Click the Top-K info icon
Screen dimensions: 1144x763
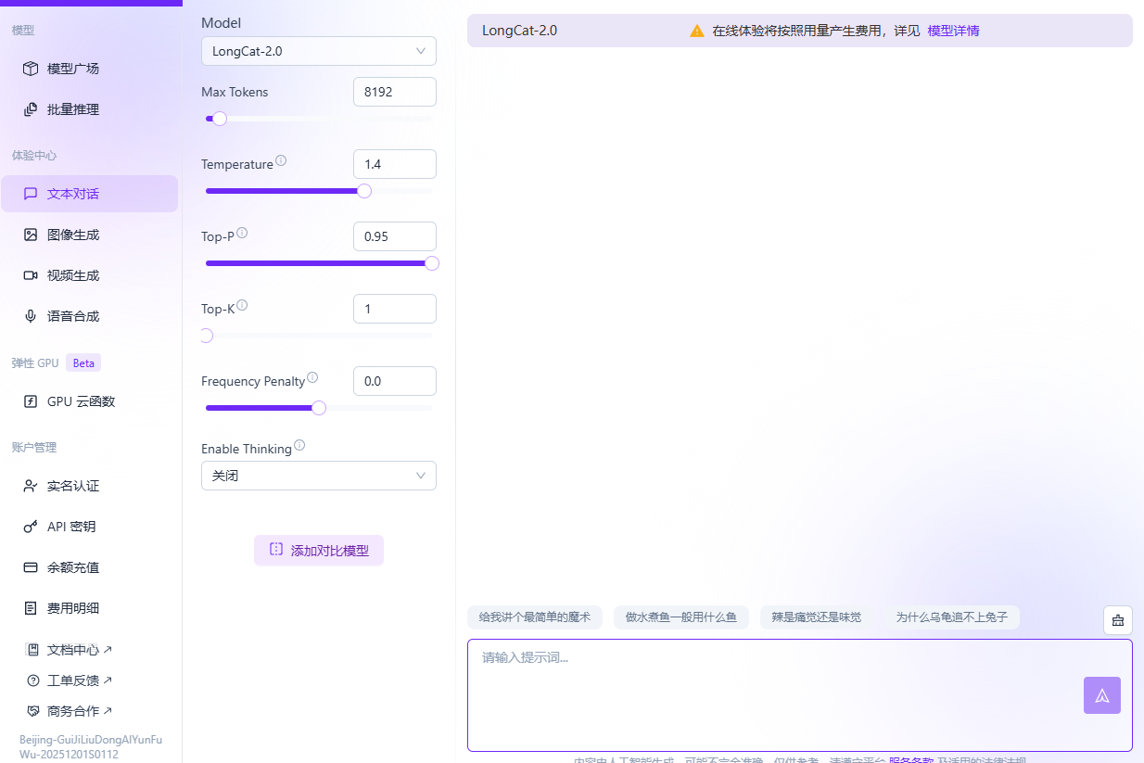click(x=242, y=305)
